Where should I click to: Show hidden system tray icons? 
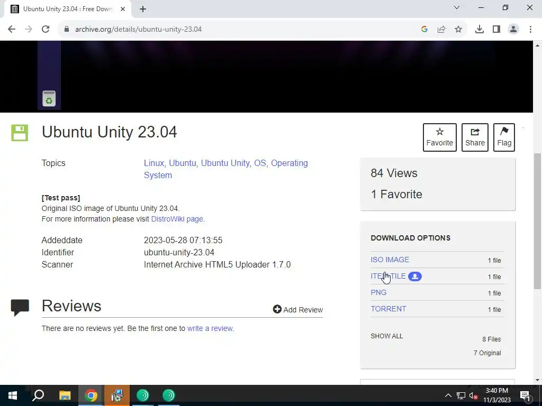coord(448,395)
